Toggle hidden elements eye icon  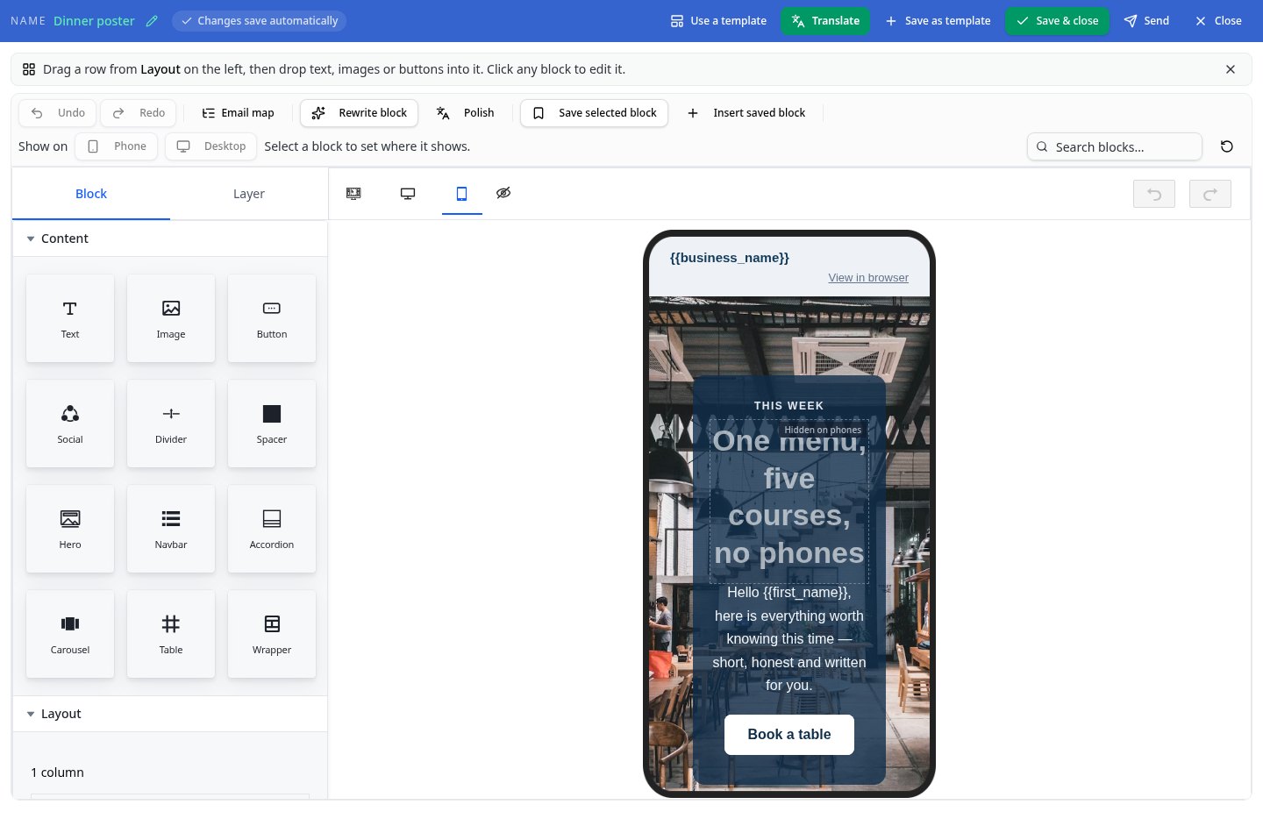pos(503,194)
